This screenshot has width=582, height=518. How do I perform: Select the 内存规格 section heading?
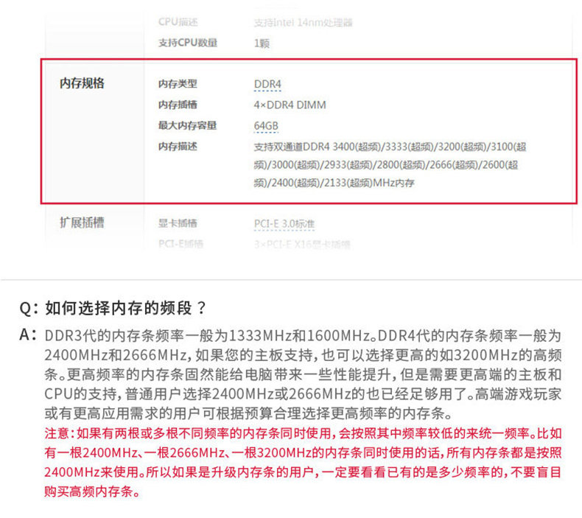[x=82, y=83]
